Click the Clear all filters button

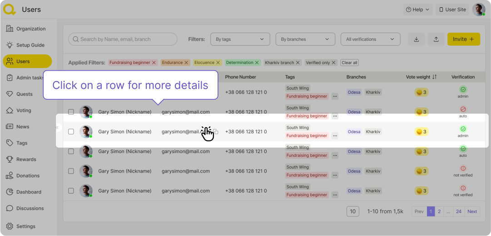tap(349, 63)
